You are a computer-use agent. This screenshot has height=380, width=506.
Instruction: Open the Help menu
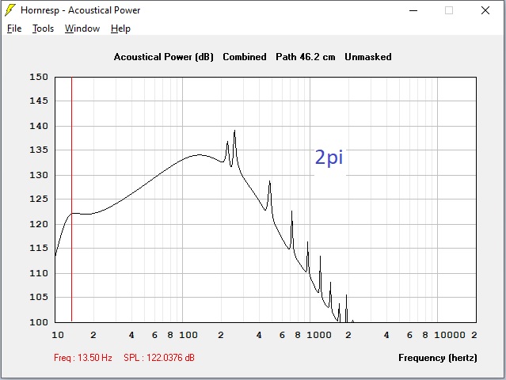(x=120, y=28)
